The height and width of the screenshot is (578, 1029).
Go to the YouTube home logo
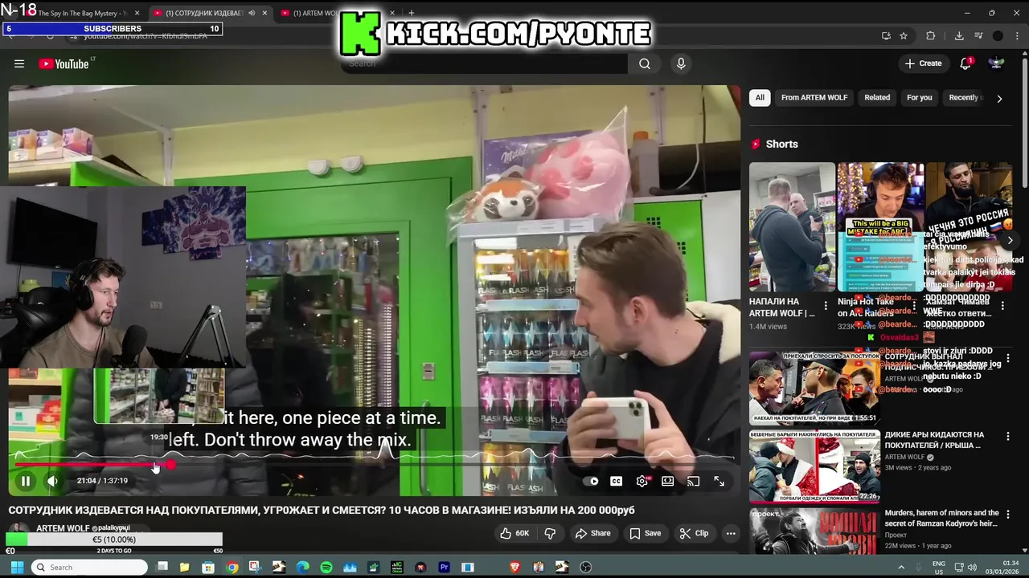64,63
